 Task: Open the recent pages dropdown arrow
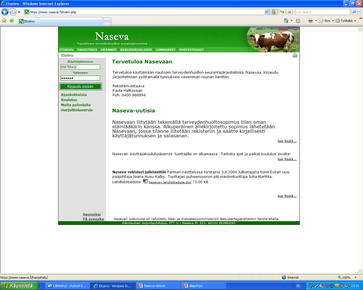(19, 12)
